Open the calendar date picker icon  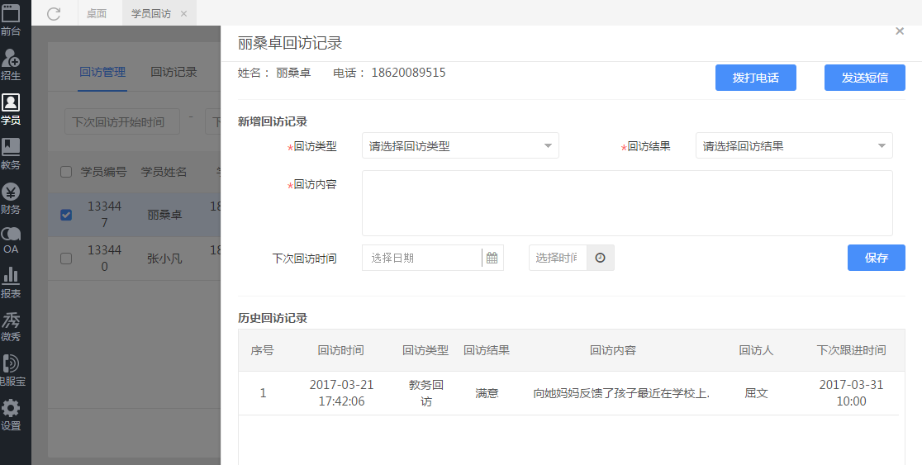click(492, 258)
